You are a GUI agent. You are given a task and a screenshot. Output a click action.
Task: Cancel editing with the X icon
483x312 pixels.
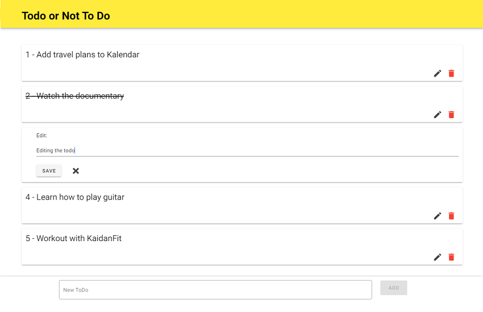(76, 171)
